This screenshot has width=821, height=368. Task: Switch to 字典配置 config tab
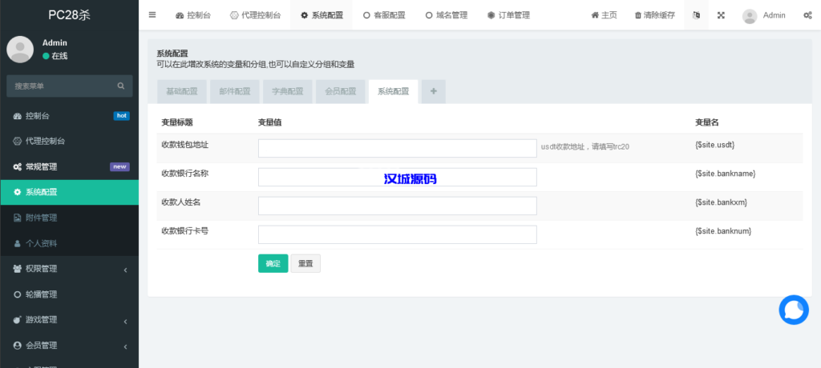click(288, 91)
